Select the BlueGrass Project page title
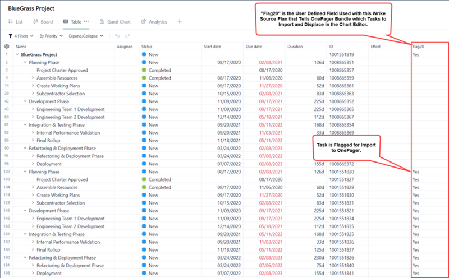 pyautogui.click(x=31, y=8)
